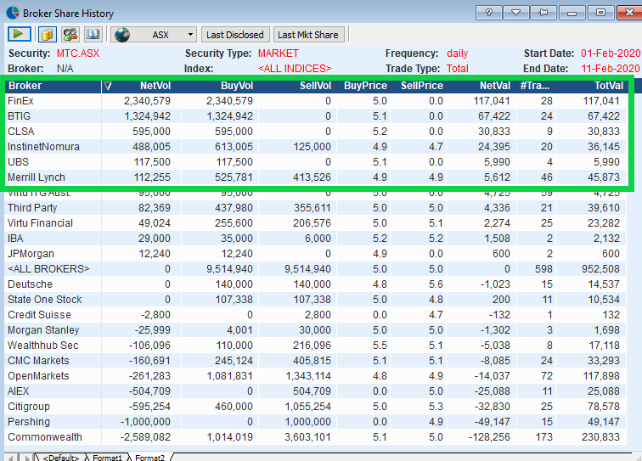
Task: Select the CMC Markets broker row
Action: 316,361
